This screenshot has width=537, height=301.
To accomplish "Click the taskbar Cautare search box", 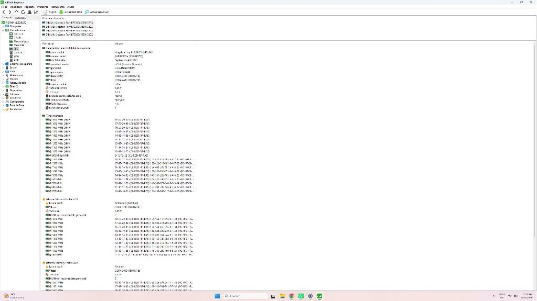I will pos(245,296).
